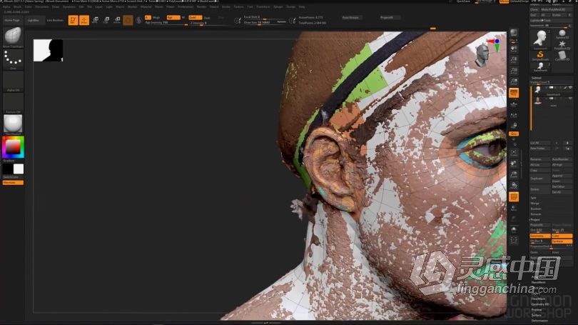Select the SimpleBrush tool icon
578x325 pixels.
tap(540, 56)
